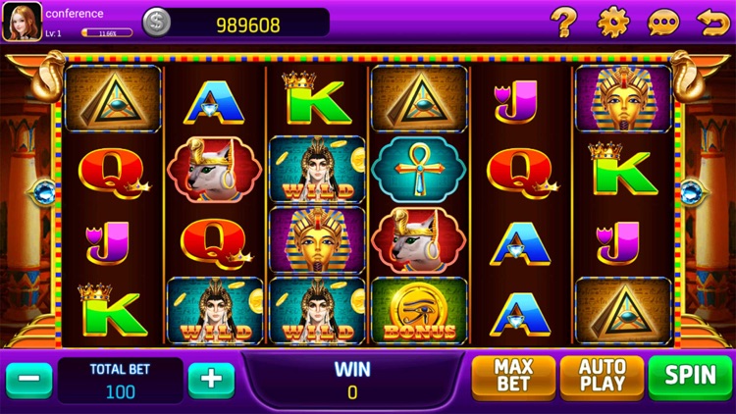
Task: Tap the WILD Cleopatra in second reel
Action: pyautogui.click(x=215, y=311)
